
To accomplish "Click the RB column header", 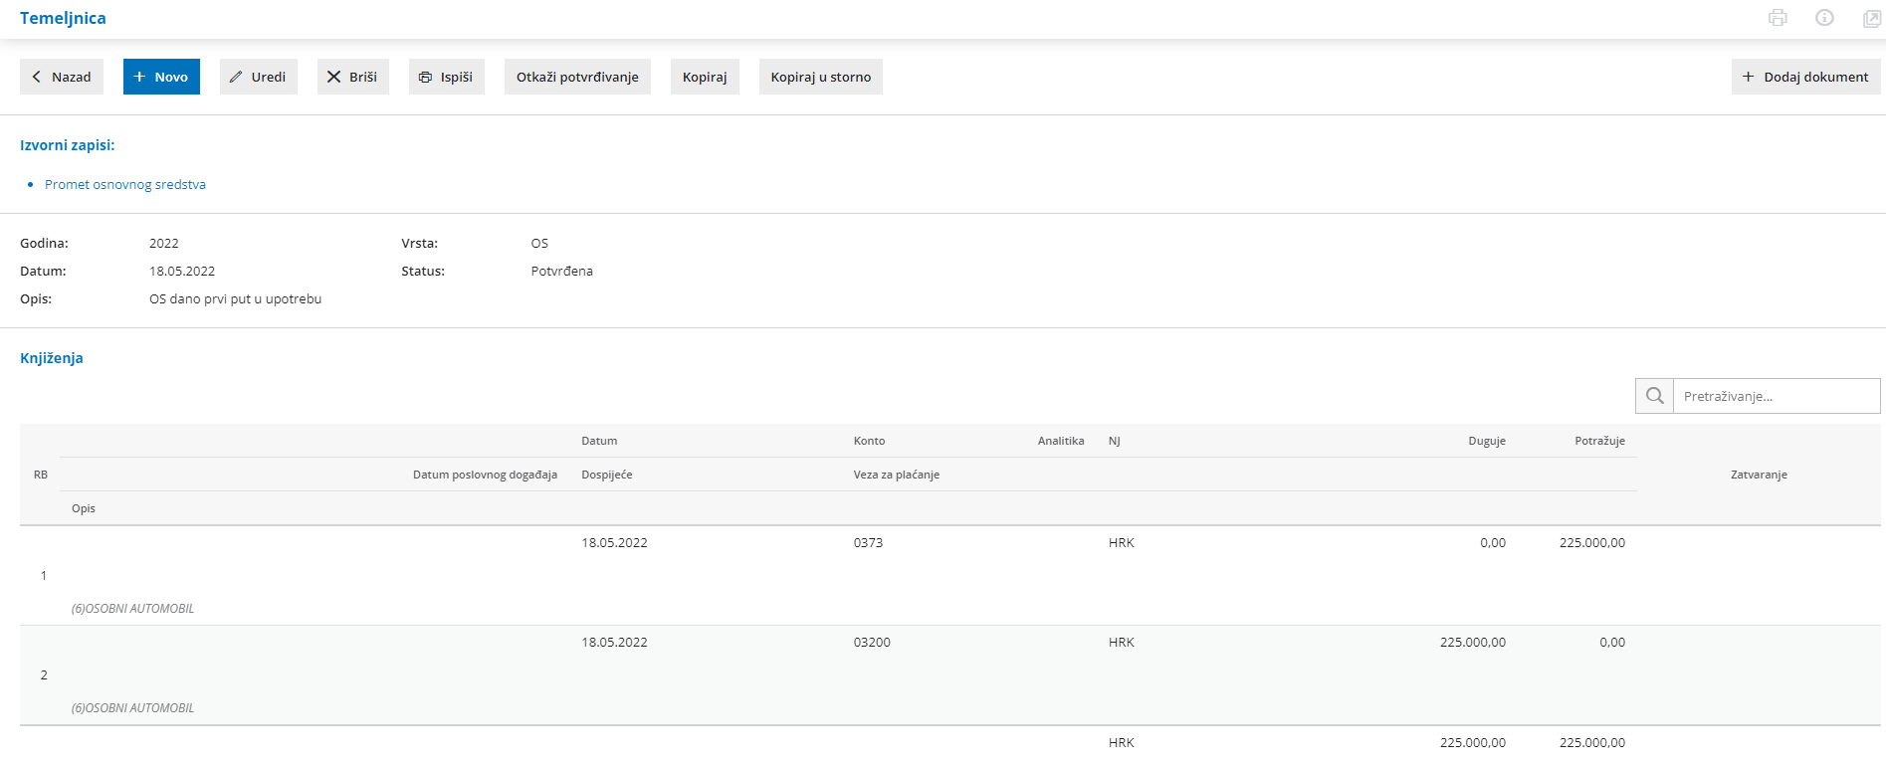I will pyautogui.click(x=41, y=475).
